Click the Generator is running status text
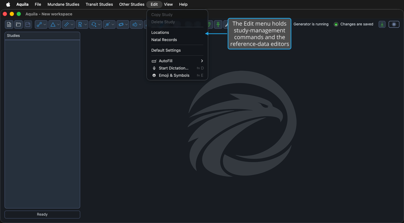This screenshot has width=404, height=223. pyautogui.click(x=311, y=24)
